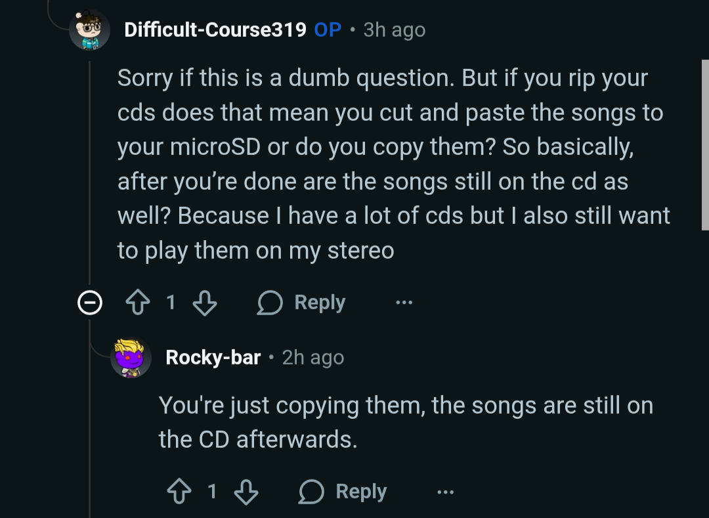Click Reply under Difficult-Course319's comment
Image resolution: width=709 pixels, height=518 pixels.
(x=320, y=302)
